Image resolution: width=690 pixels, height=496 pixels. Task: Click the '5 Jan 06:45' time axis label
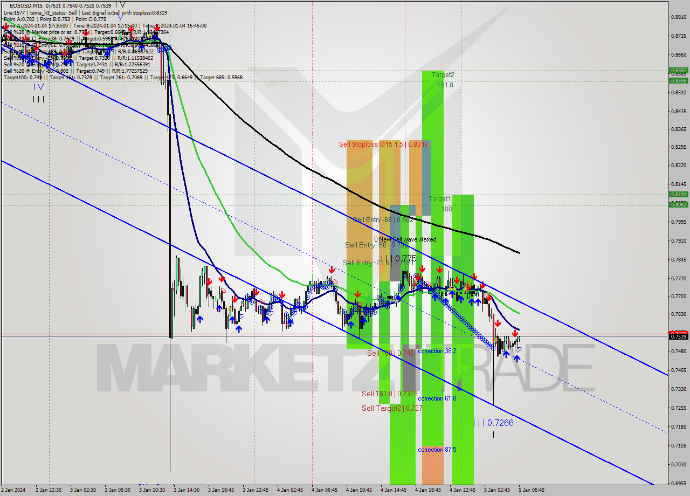[x=532, y=490]
